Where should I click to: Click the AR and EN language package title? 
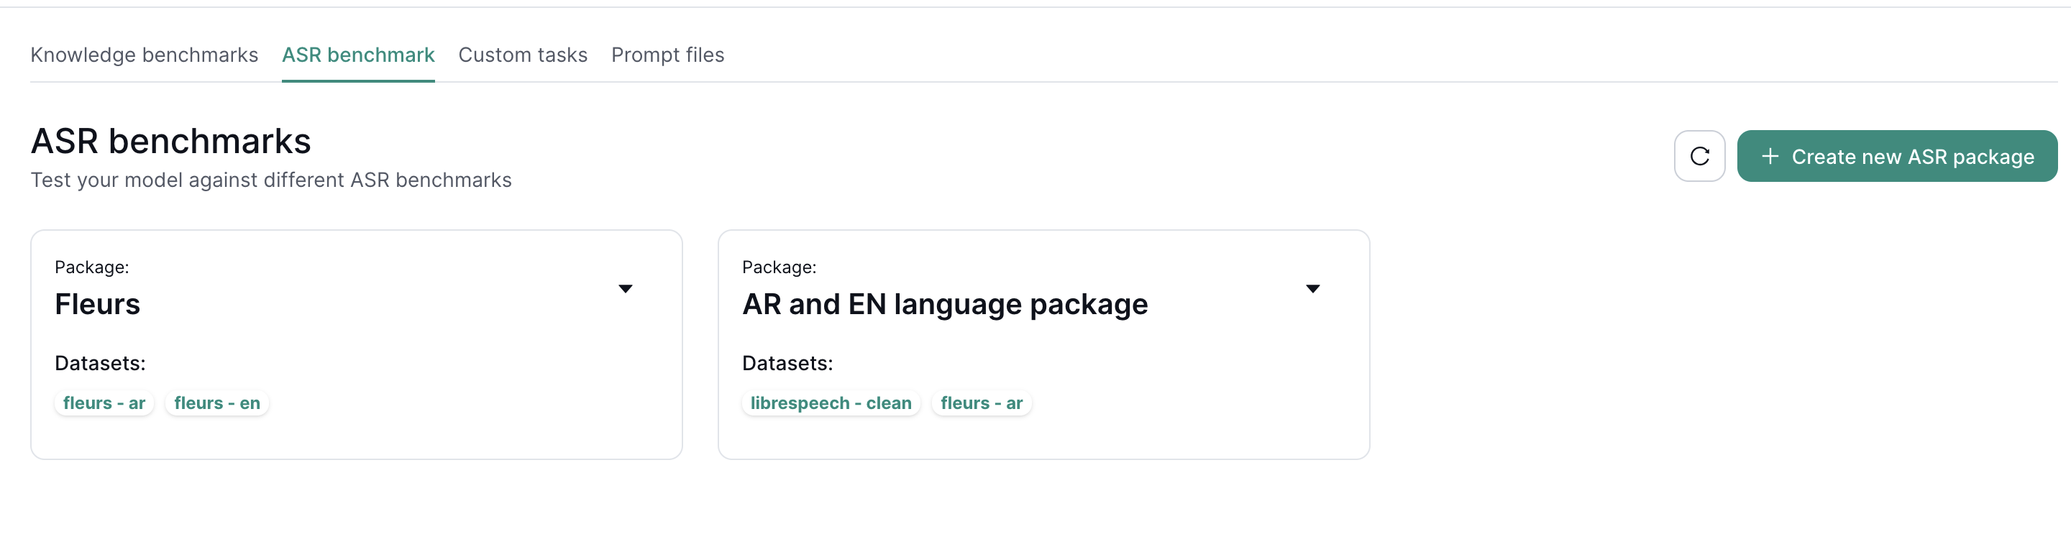point(945,305)
